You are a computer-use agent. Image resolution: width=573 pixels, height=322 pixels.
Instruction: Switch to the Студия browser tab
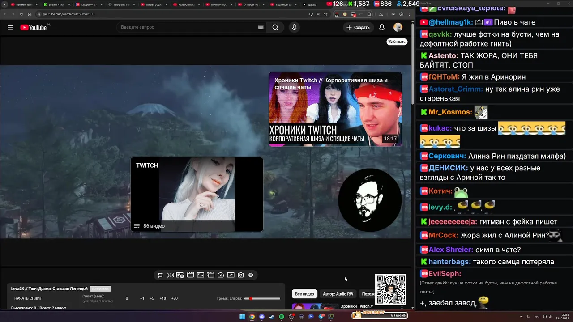click(x=89, y=4)
